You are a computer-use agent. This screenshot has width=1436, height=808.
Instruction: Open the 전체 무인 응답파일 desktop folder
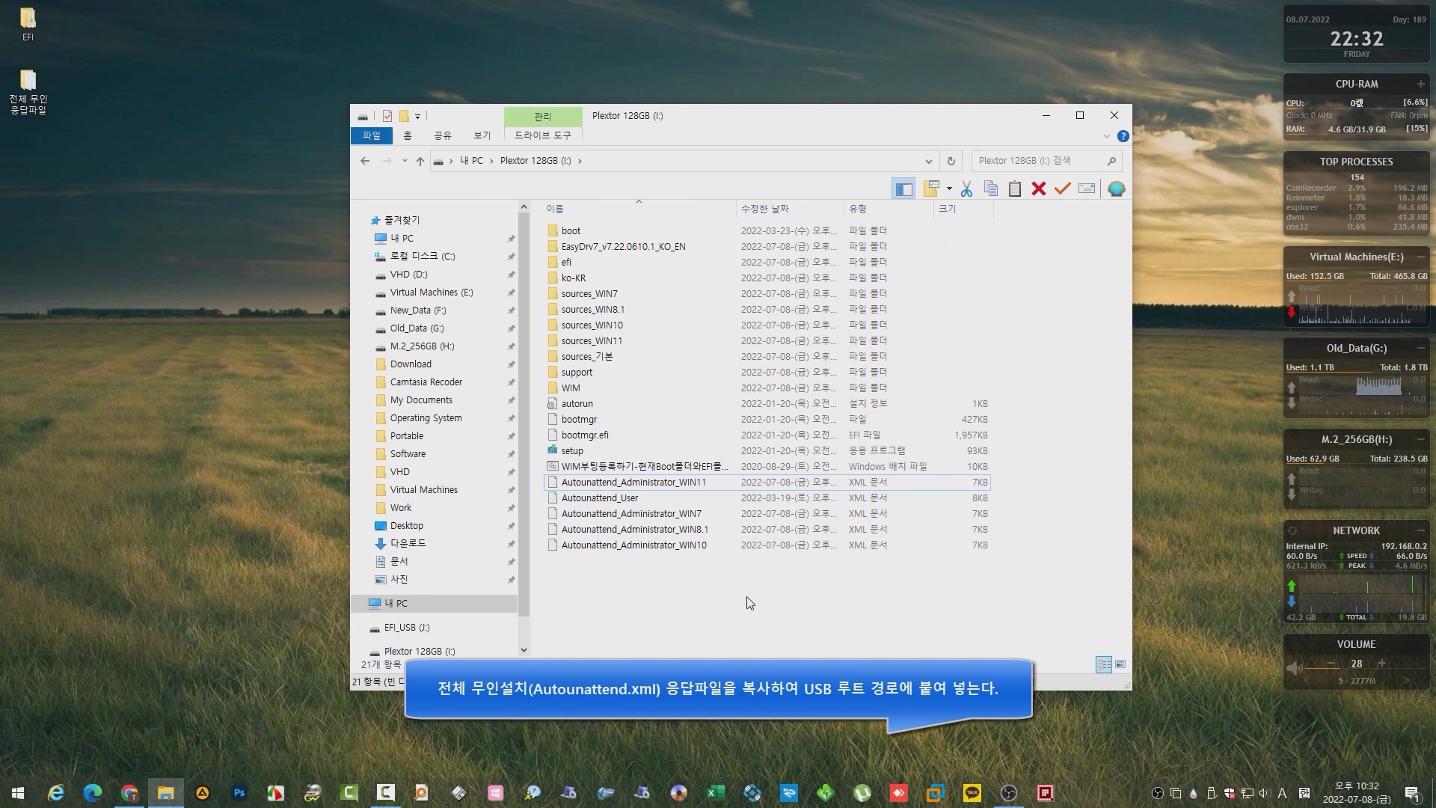coord(28,92)
